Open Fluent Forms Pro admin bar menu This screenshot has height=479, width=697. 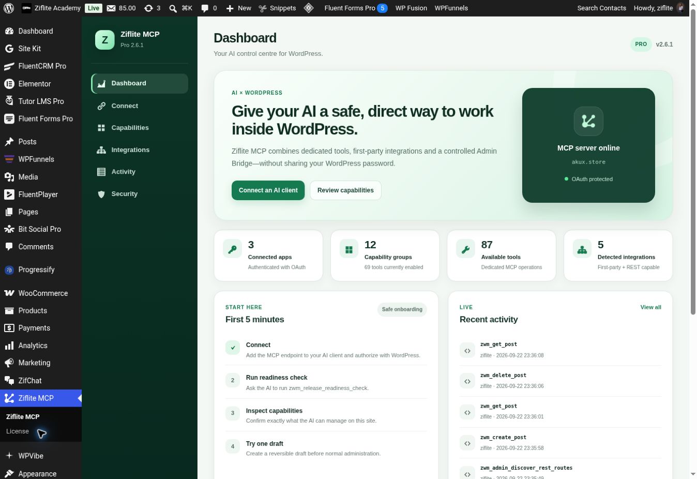coord(356,8)
